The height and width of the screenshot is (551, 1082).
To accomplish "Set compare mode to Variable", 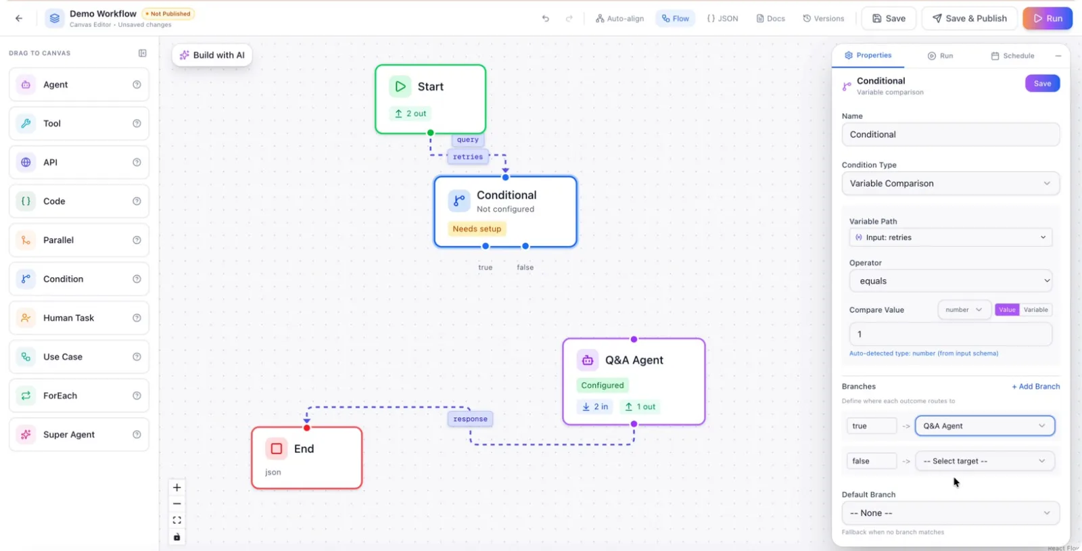I will click(1035, 310).
